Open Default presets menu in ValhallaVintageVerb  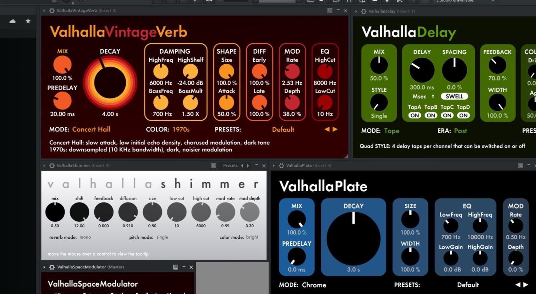pos(283,130)
